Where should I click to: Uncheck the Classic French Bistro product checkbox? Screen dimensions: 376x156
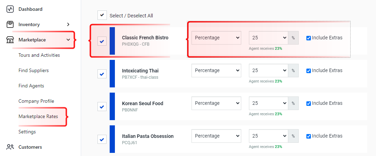tap(102, 41)
